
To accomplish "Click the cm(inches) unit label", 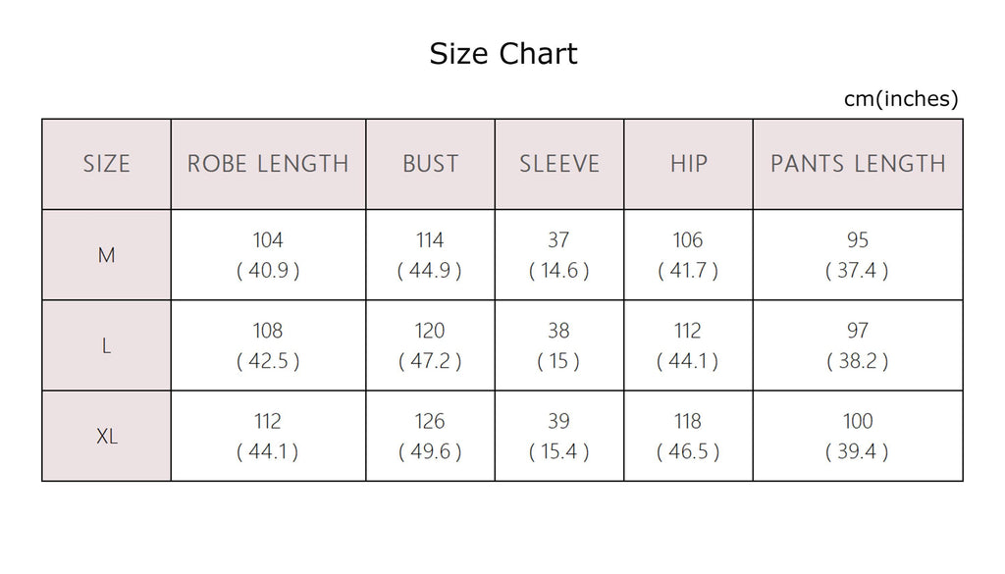I will pos(901,99).
